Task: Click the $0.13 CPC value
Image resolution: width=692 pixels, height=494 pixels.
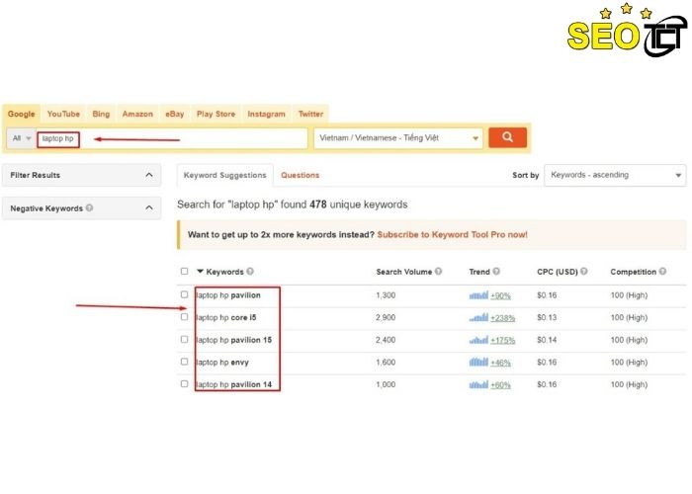Action: 547,317
